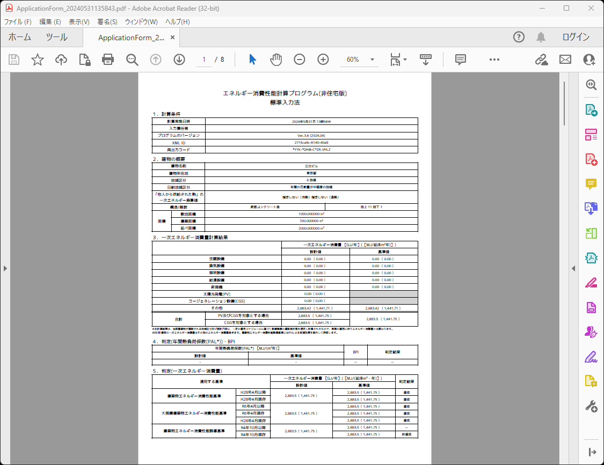The width and height of the screenshot is (604, 465).
Task: Open the ウィンドウ(W) menu
Action: (x=141, y=22)
